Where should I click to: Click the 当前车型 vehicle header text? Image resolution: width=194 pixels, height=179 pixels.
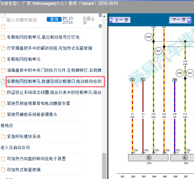59,3
